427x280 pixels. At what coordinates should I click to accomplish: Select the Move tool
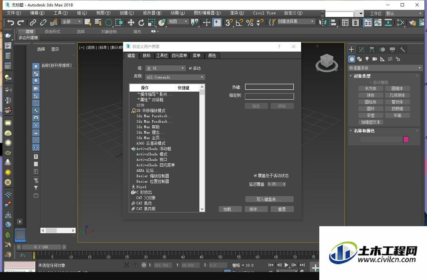click(131, 22)
